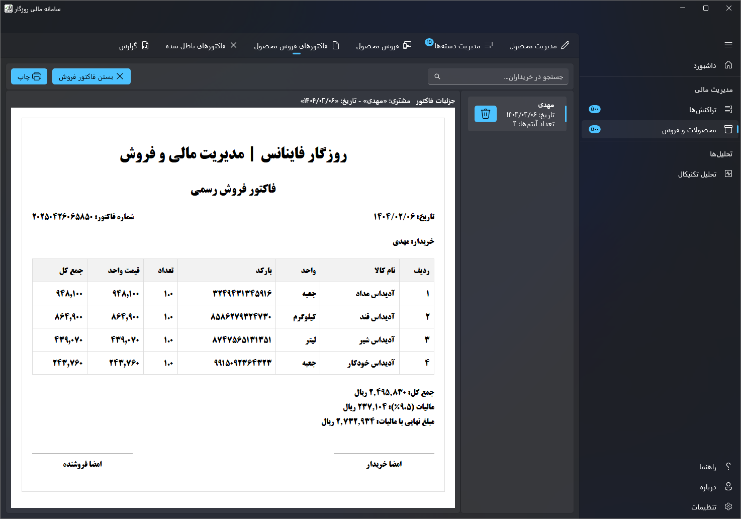Click the 15 badge on the categories tab
This screenshot has width=741, height=519.
tap(429, 42)
